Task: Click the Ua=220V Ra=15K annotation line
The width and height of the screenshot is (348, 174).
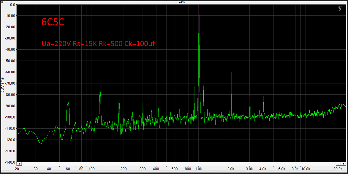Action: (x=98, y=44)
